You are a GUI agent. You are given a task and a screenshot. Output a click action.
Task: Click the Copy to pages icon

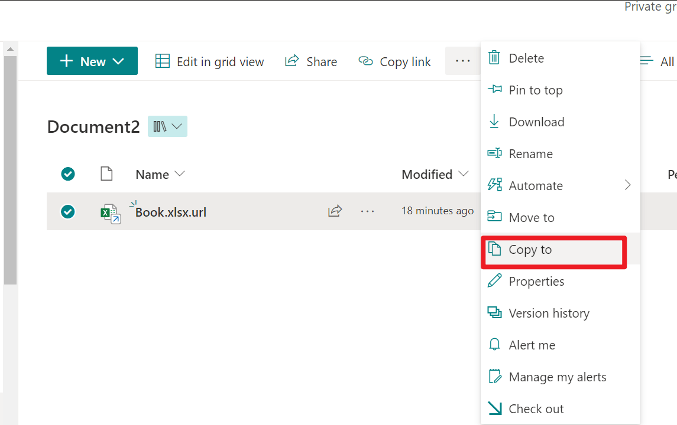pyautogui.click(x=494, y=249)
